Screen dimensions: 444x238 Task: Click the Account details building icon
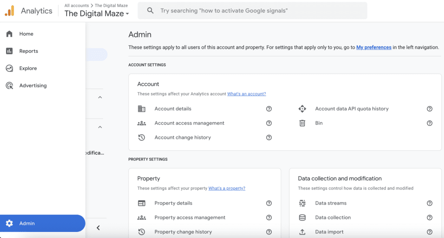141,109
